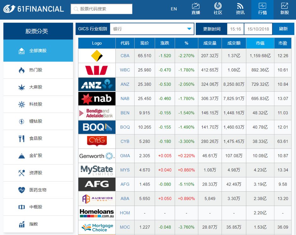Image resolution: width=296 pixels, height=235 pixels.
Task: Click the Westpac red W logo
Action: [97, 70]
